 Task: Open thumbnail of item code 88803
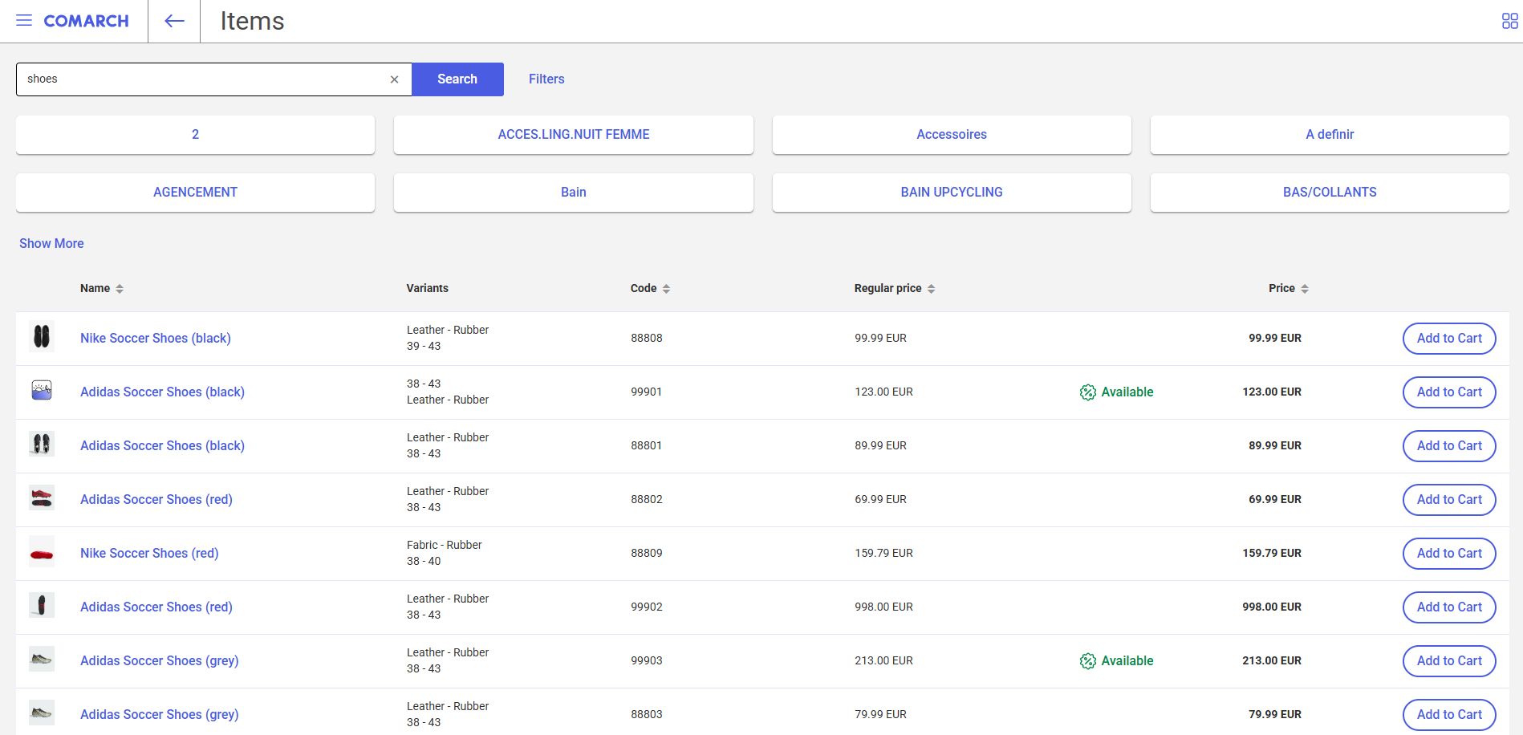(x=42, y=713)
